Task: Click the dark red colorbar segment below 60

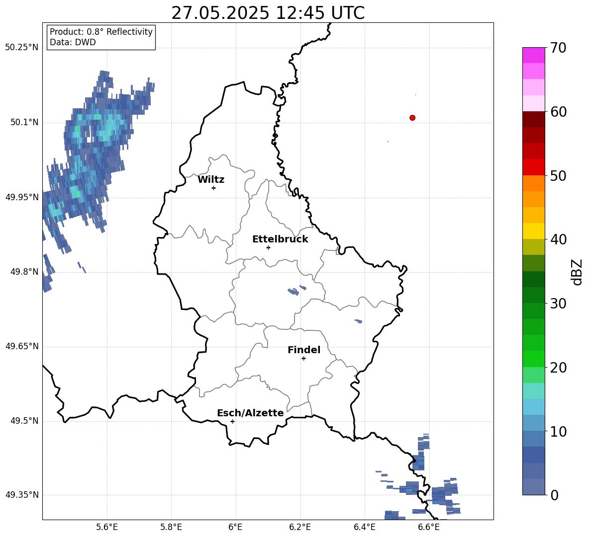Action: tap(533, 119)
